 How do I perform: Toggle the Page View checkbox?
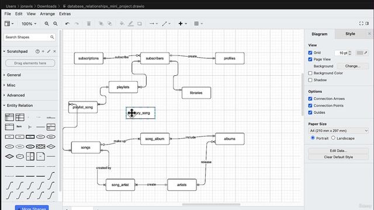310,60
